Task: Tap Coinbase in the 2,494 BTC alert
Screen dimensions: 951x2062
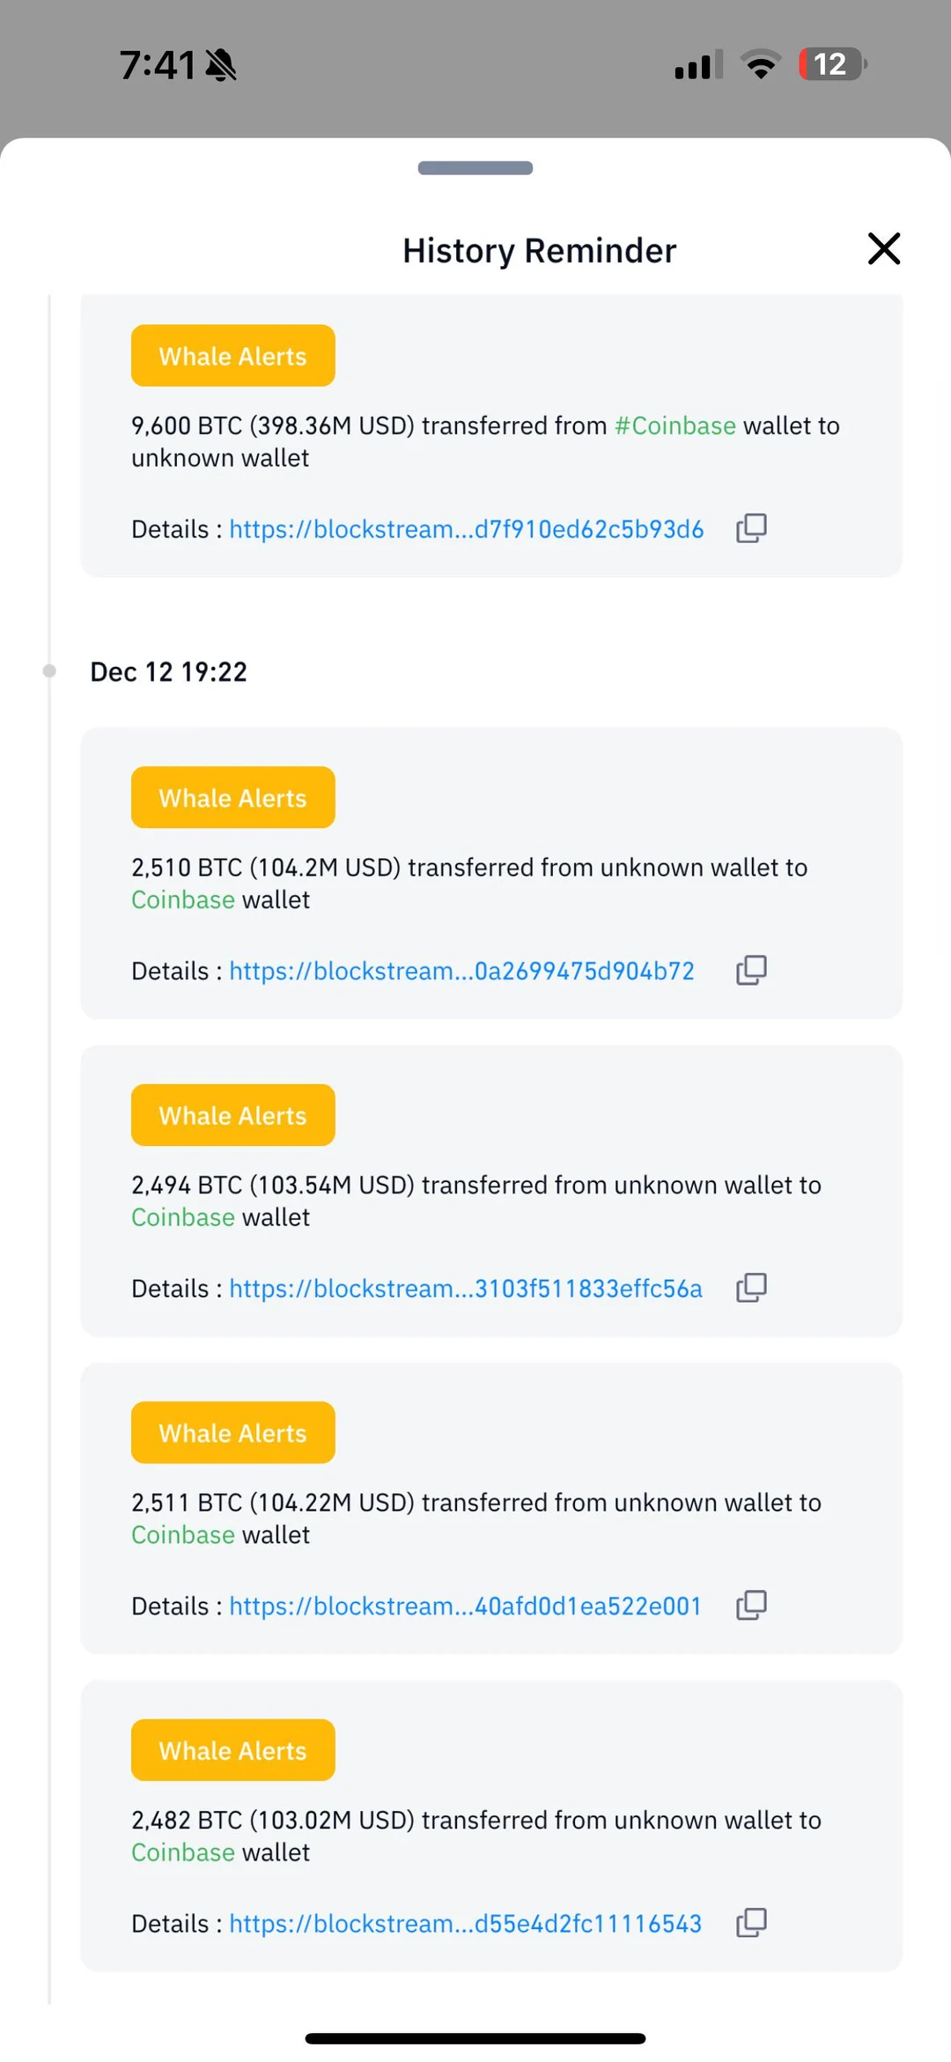Action: tap(183, 1217)
